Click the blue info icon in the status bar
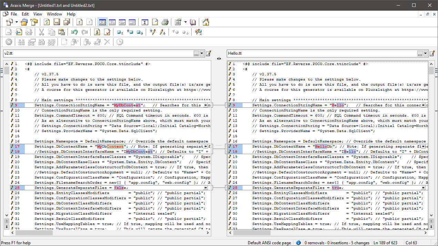 coord(298,243)
